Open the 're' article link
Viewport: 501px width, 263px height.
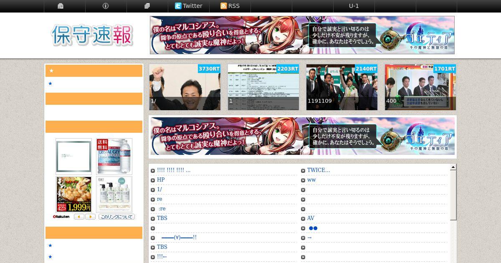pyautogui.click(x=159, y=199)
